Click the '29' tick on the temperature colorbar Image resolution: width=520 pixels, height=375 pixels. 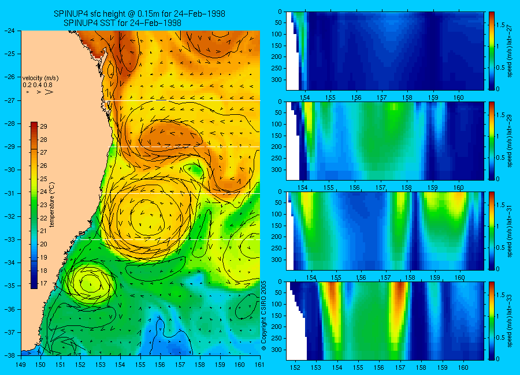pyautogui.click(x=43, y=126)
